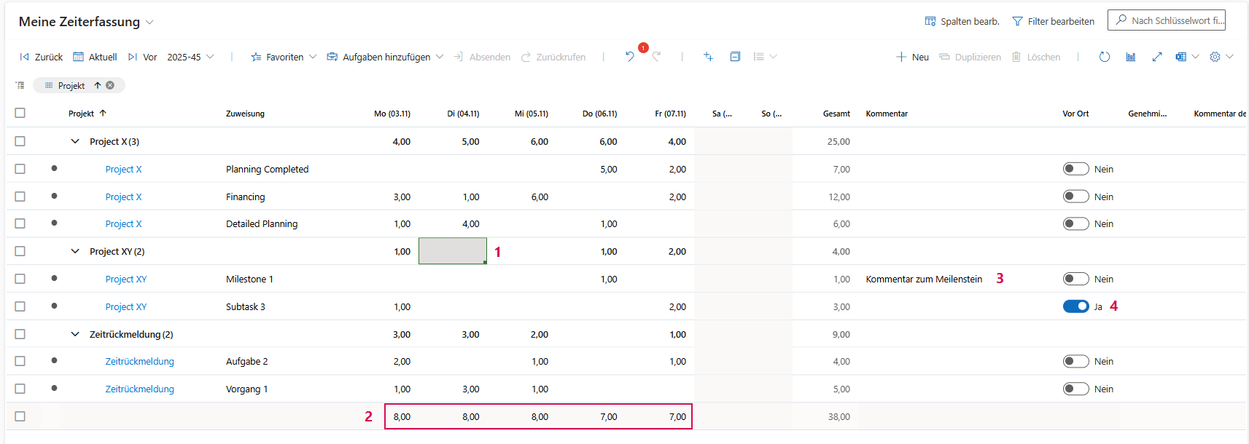Turn off Vor Ort for Subtask 3
This screenshot has width=1249, height=444.
pos(1075,306)
